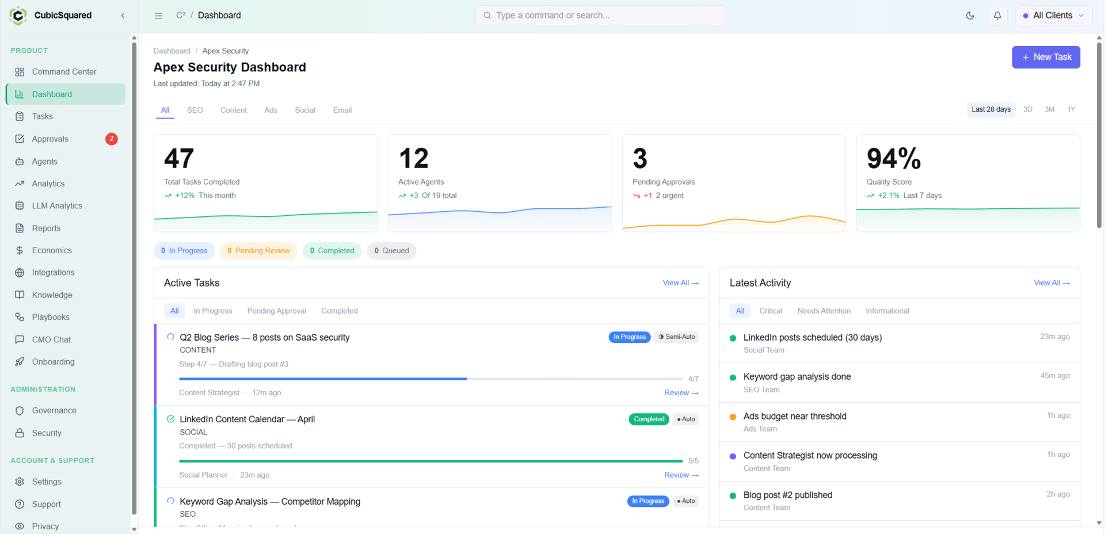Viewport: 1105px width, 534px height.
Task: Open the Knowledge book icon
Action: 20,295
